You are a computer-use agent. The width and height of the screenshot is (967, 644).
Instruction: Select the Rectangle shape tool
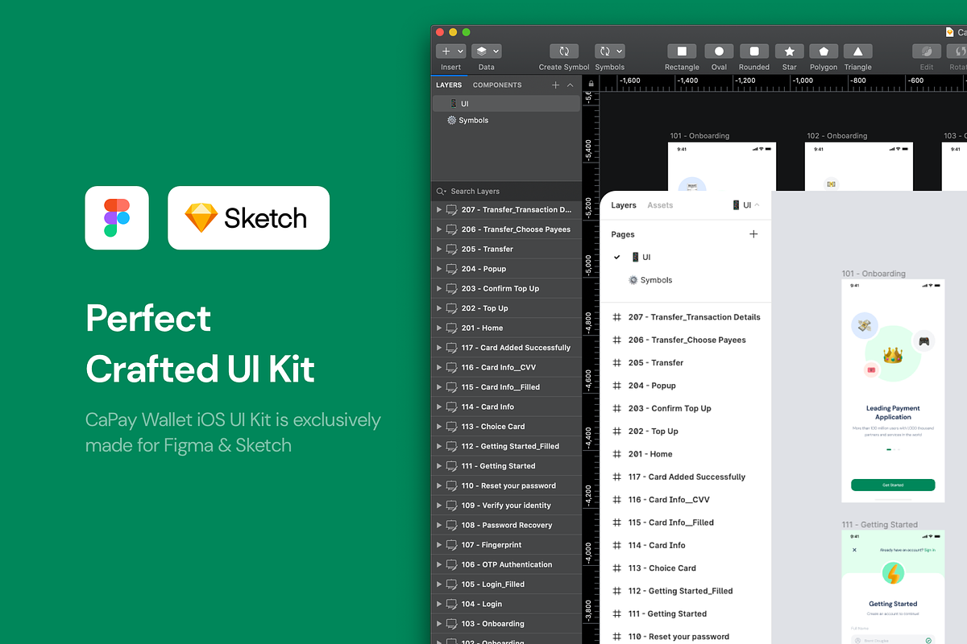tap(682, 51)
